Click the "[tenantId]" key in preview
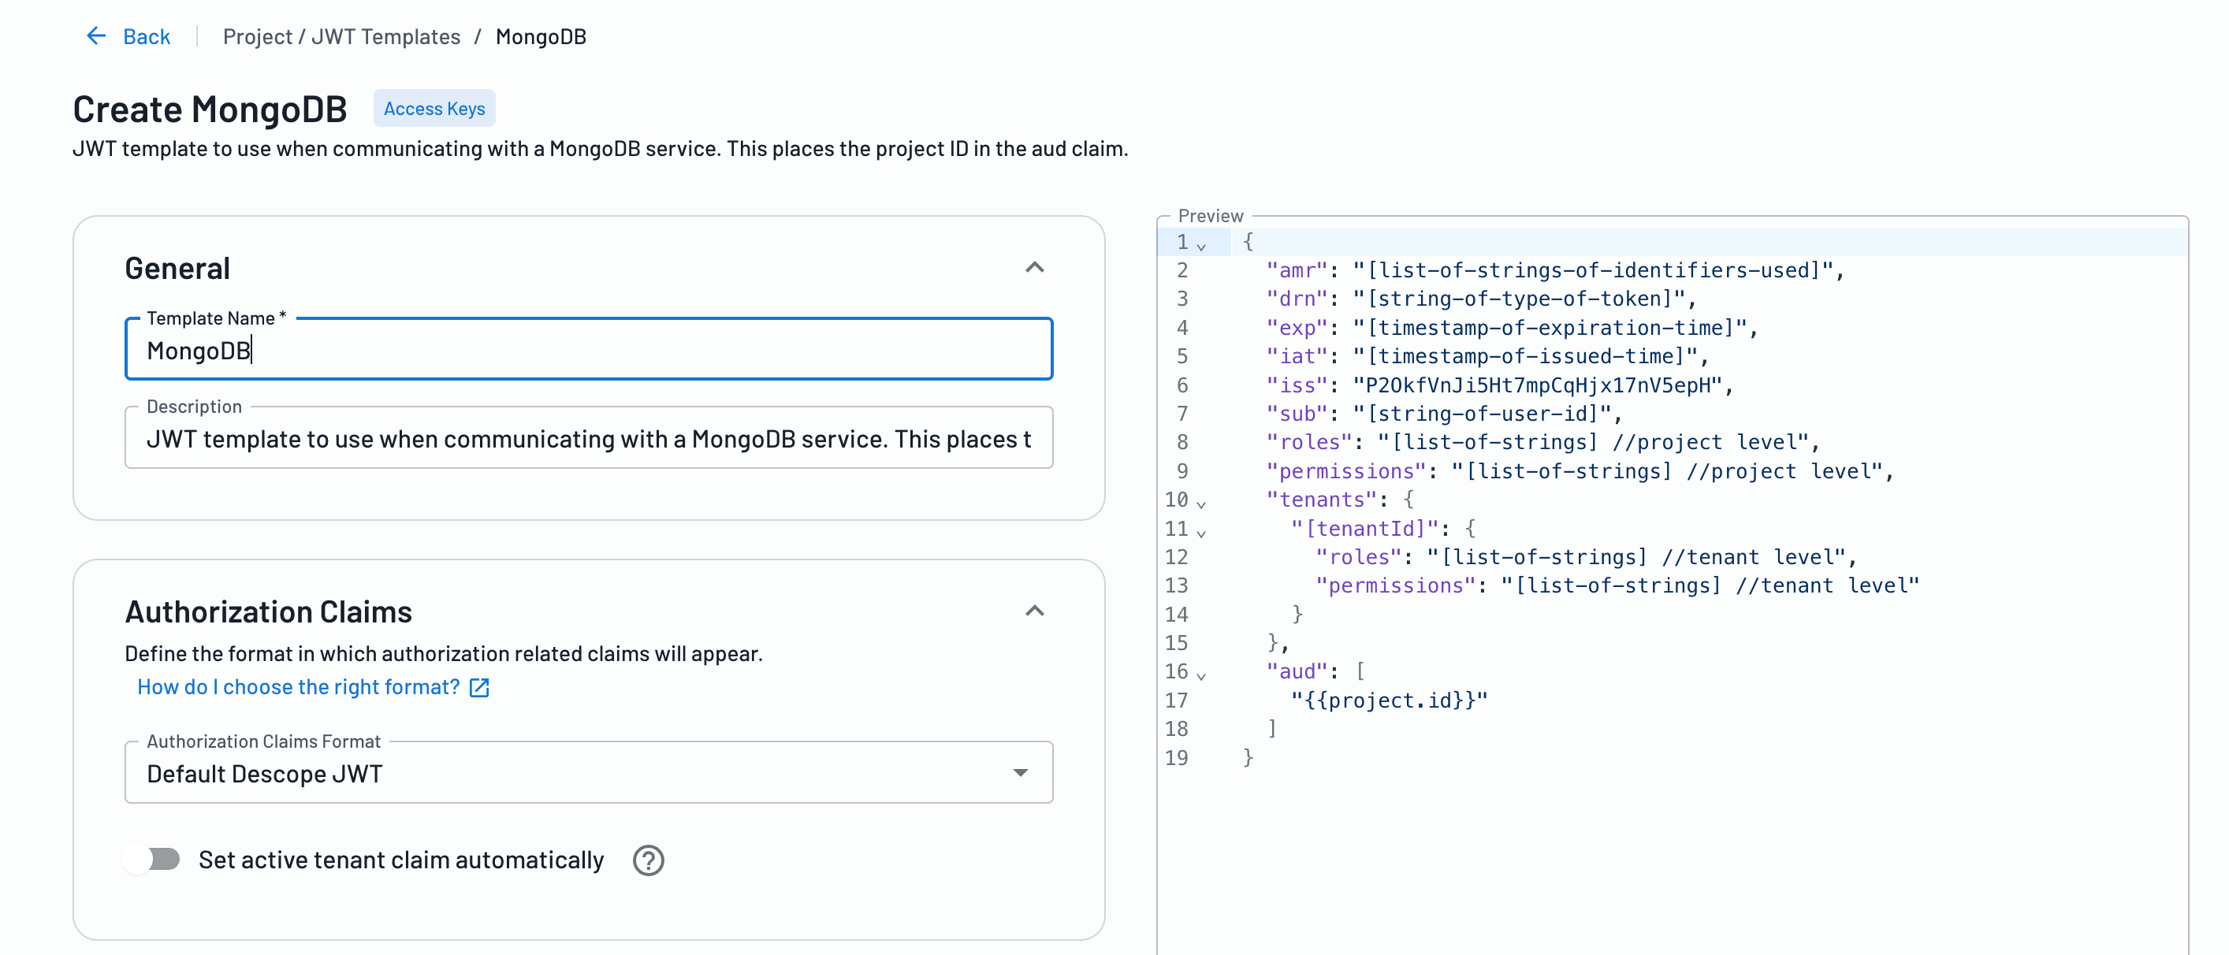The image size is (2229, 955). (x=1364, y=529)
